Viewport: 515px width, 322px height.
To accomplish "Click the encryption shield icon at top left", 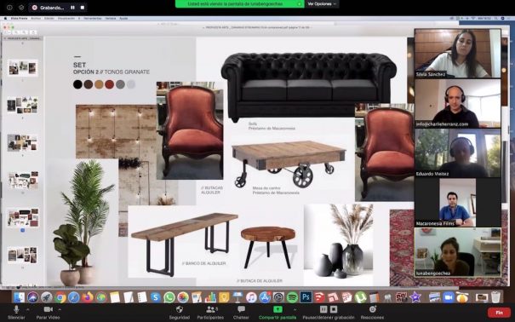I will tap(21, 7).
